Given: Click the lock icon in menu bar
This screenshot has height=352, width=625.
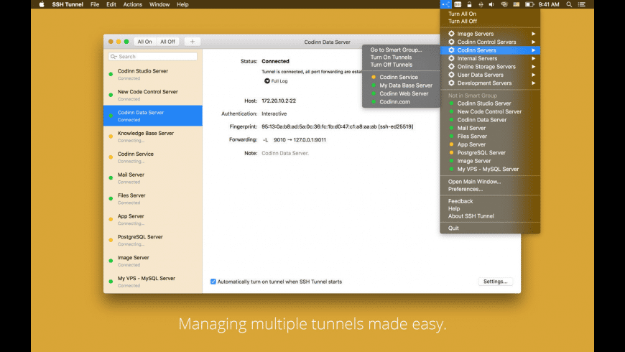Looking at the screenshot, I should pyautogui.click(x=470, y=4).
